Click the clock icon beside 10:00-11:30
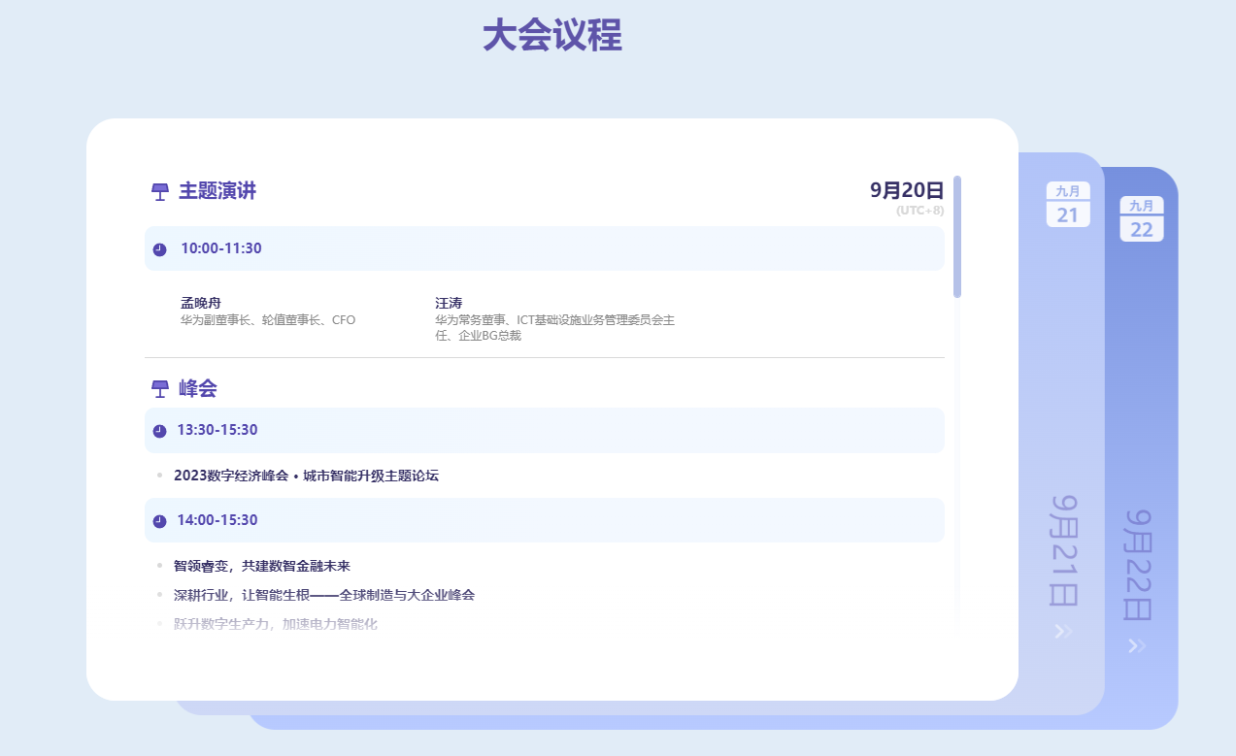 [159, 249]
